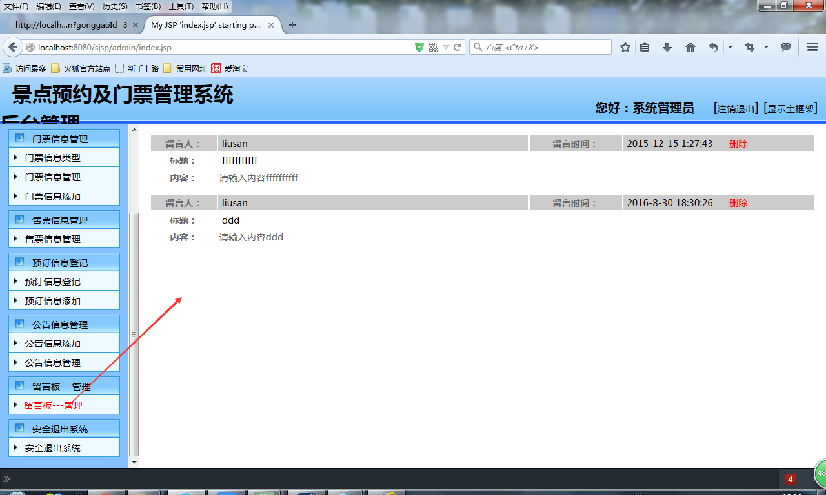Collapse the 公告信息管理 section header
Screen dimensions: 826x495
(x=65, y=324)
